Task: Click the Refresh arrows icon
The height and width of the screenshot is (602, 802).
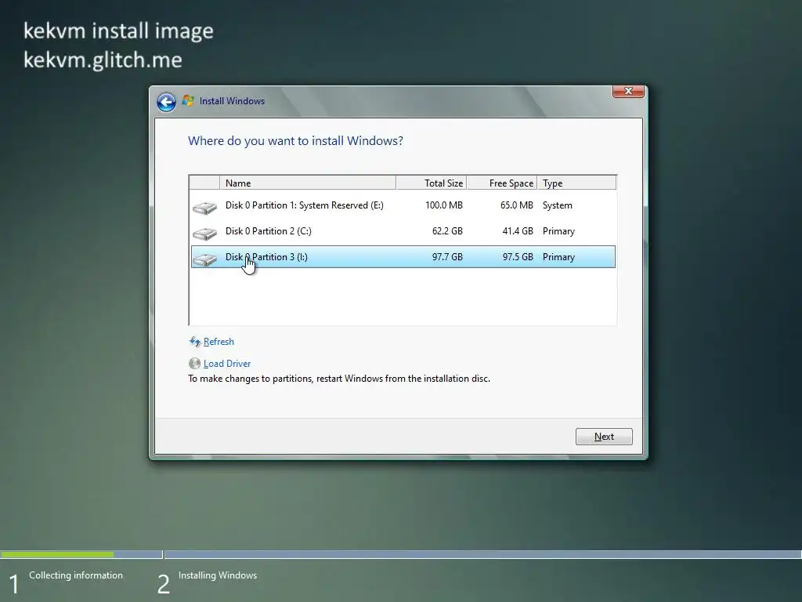Action: 195,342
